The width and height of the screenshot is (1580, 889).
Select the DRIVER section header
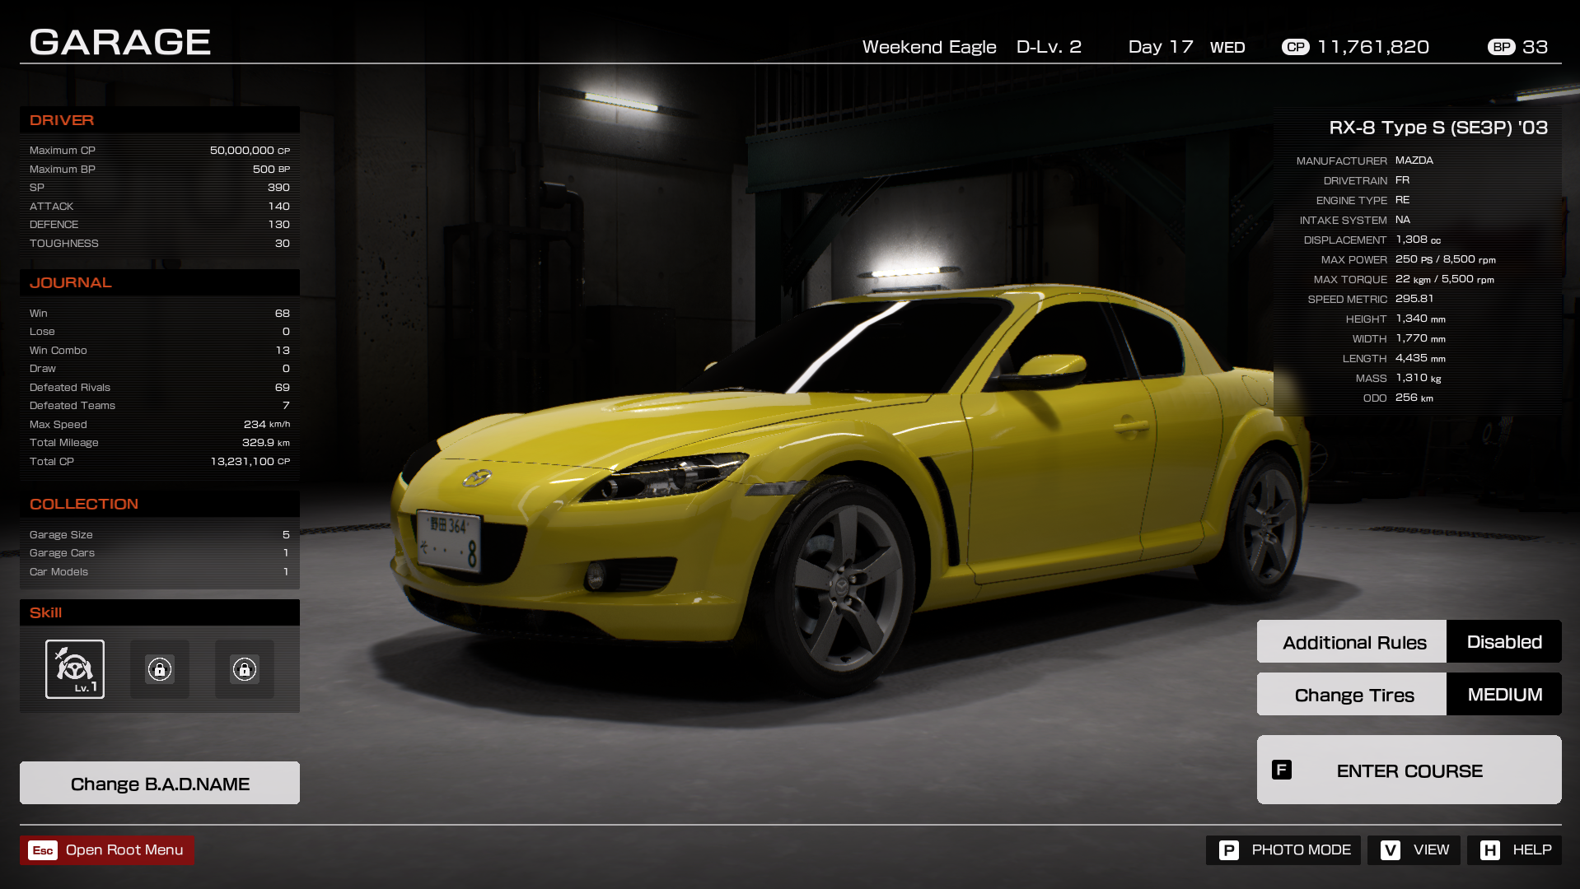[x=160, y=120]
